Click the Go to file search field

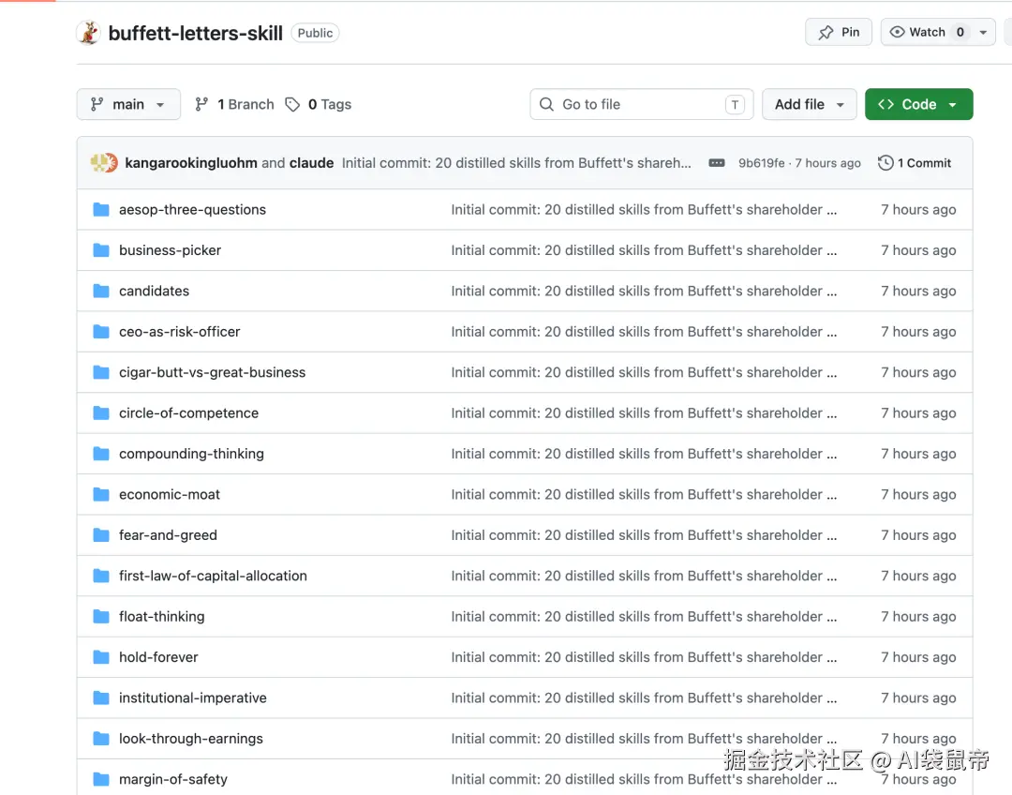point(642,104)
